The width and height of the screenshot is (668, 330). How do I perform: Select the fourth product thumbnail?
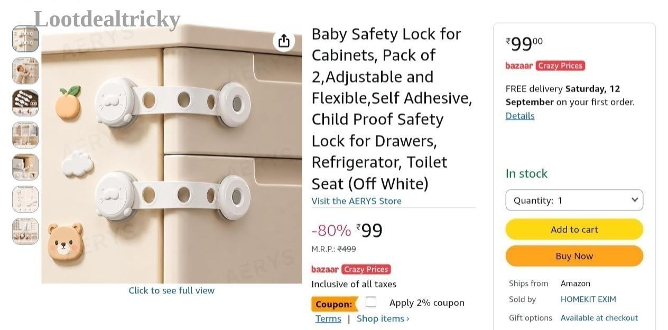25,135
